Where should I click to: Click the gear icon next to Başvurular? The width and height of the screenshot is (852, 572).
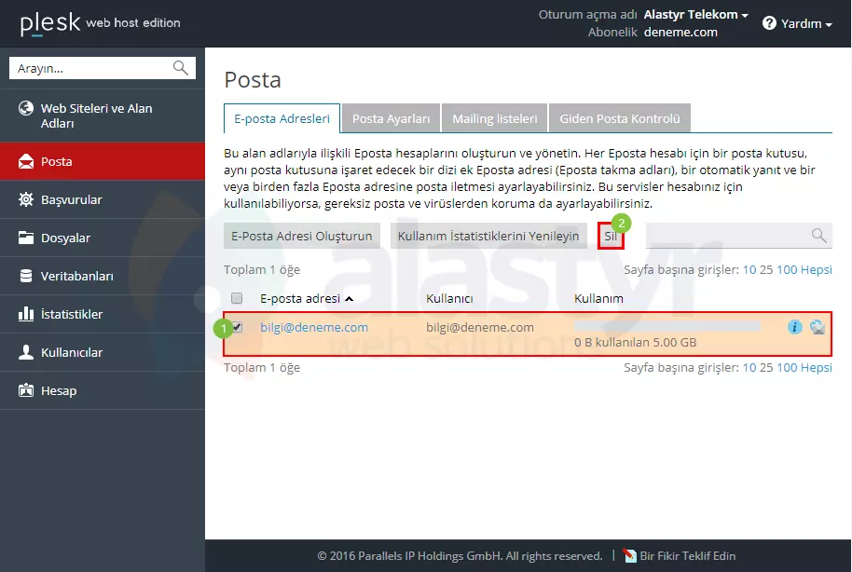coord(25,199)
